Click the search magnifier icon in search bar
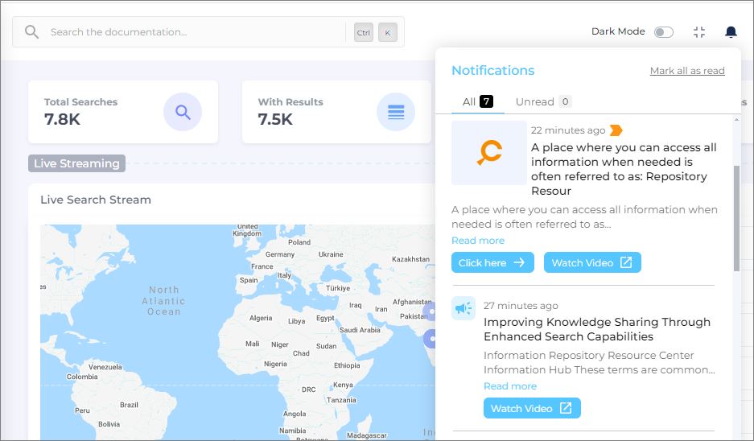 [x=31, y=32]
